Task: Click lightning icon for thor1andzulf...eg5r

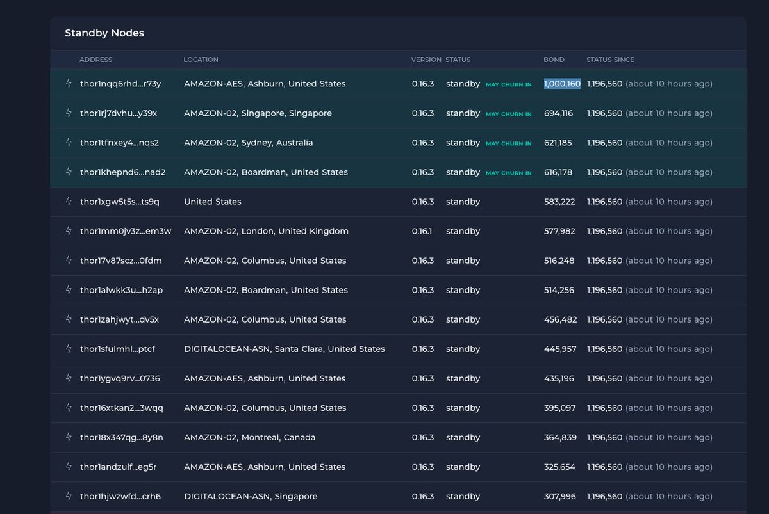Action: [69, 467]
